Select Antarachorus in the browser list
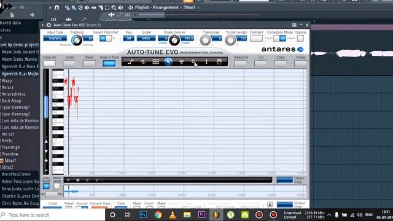Screen dimensions: 393x221 point(14,94)
